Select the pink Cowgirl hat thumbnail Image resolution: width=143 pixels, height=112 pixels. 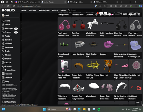tap(107, 45)
